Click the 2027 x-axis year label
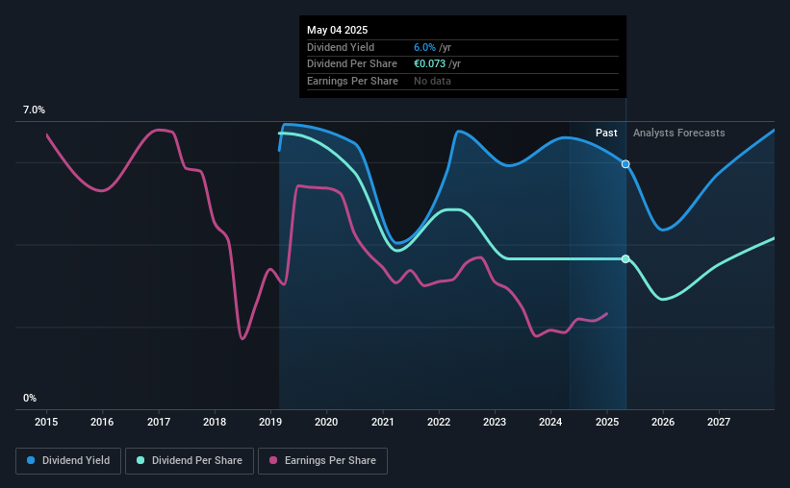 [x=719, y=422]
